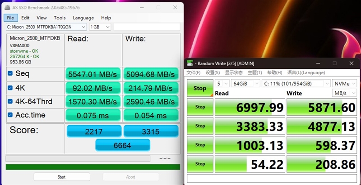Open the 语言(L)(Language) menu
The image size is (361, 185).
[306, 72]
